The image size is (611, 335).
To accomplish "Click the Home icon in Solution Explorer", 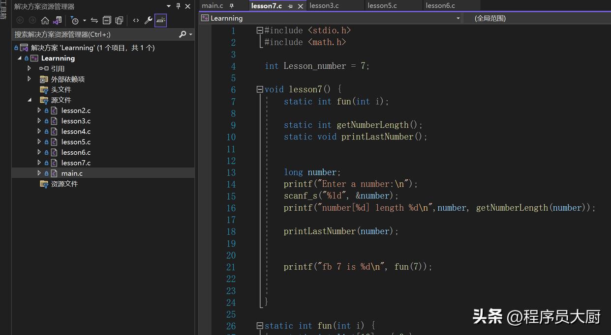I will (45, 20).
